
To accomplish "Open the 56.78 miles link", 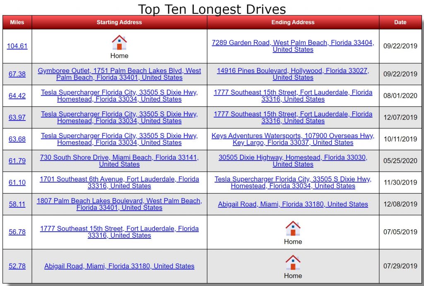I will click(17, 232).
